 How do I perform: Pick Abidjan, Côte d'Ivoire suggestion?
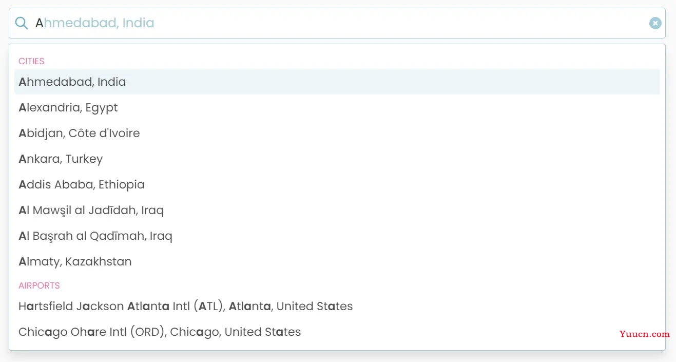pos(337,133)
